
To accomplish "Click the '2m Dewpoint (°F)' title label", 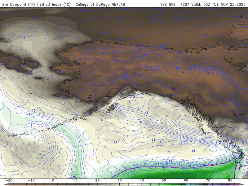I will (19, 4).
